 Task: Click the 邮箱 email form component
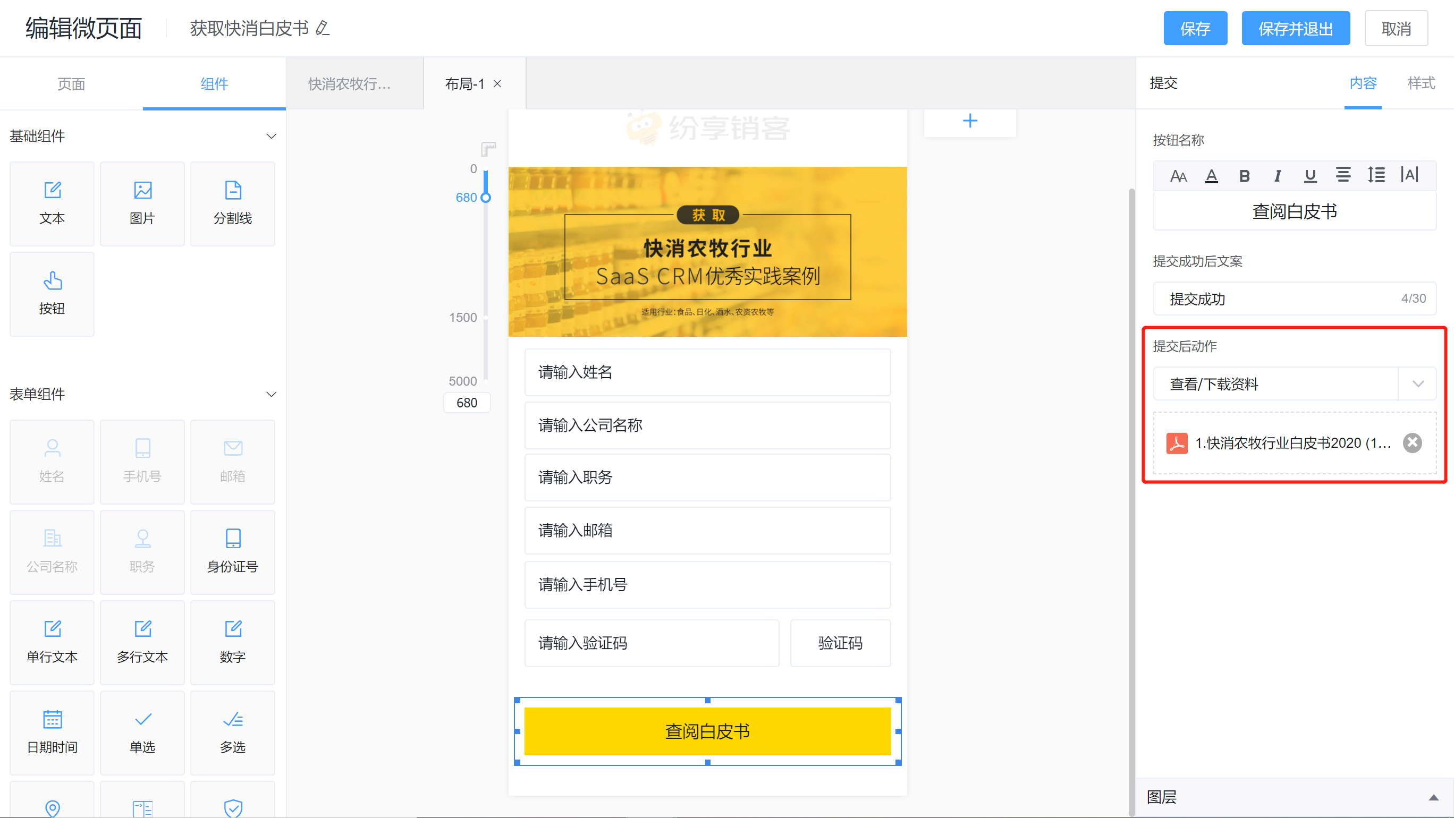coord(233,462)
